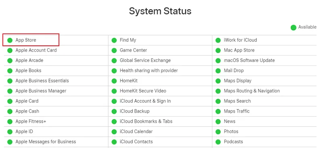323x148 pixels.
Task: Click the status dot beside HomeKit
Action: point(114,81)
